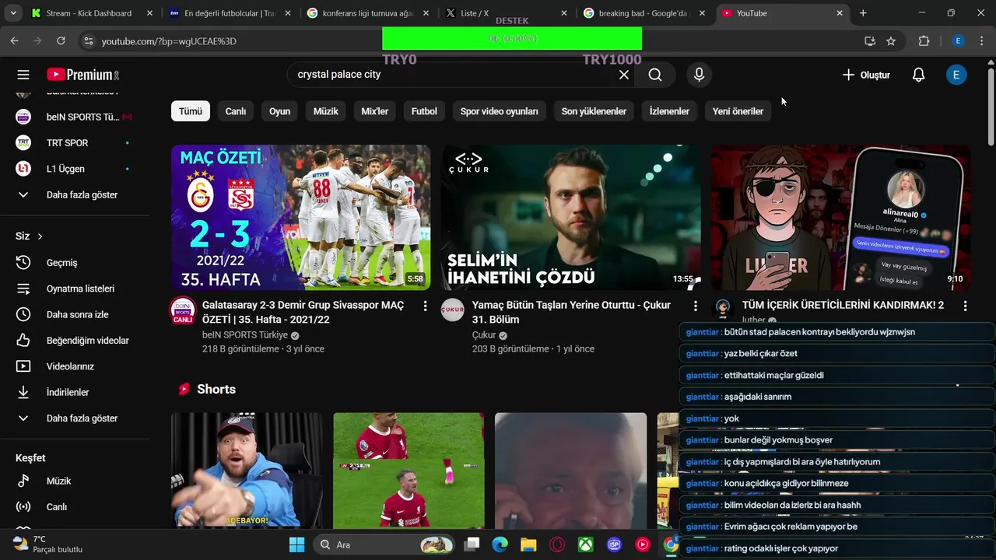The width and height of the screenshot is (996, 560).
Task: Open the account avatar menu
Action: coord(956,75)
